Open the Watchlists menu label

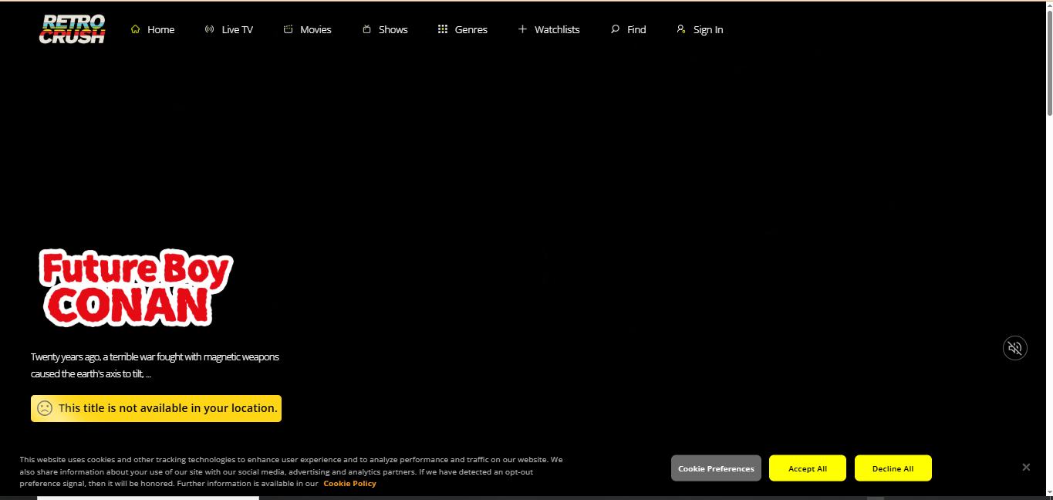click(557, 29)
